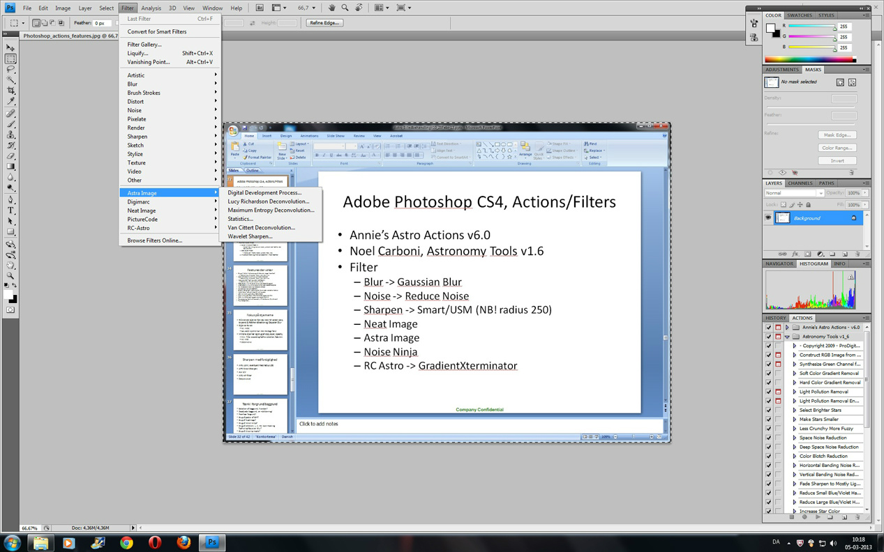Click the trash icon in the Actions panel
Screen dimensions: 884x552
coord(857,517)
